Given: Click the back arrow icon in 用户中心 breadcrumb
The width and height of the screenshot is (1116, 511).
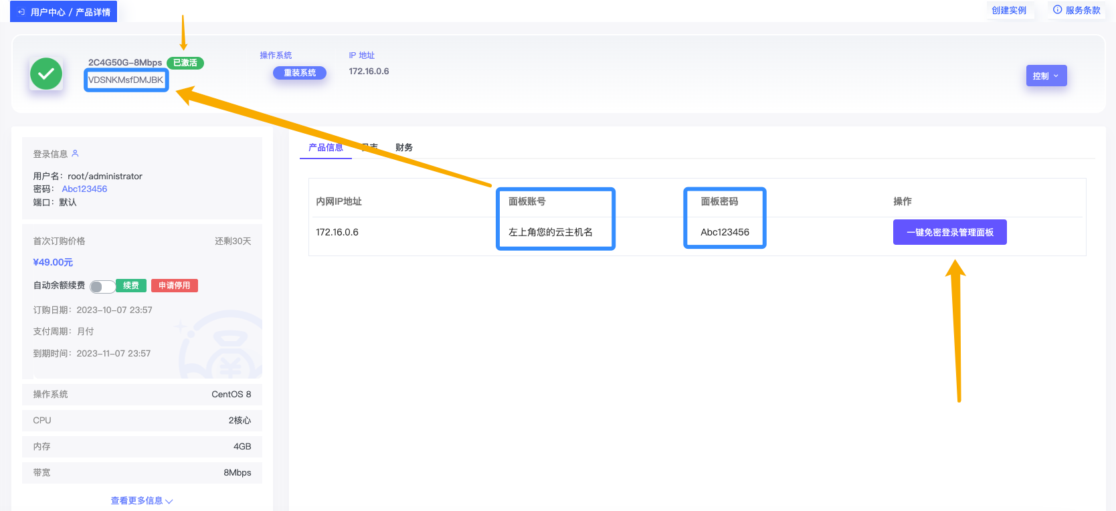Looking at the screenshot, I should (x=21, y=12).
